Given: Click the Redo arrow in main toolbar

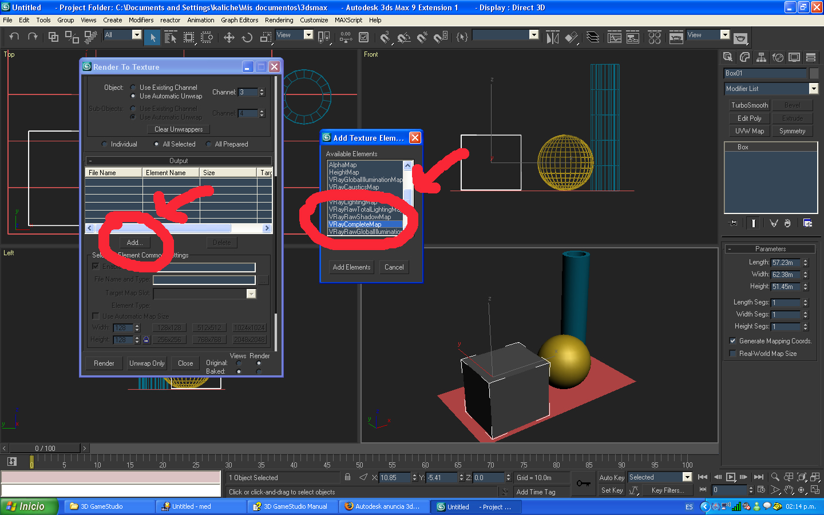Looking at the screenshot, I should coord(33,37).
